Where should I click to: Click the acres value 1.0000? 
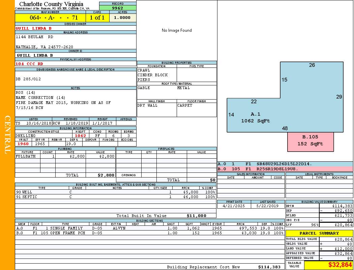coord(122,18)
